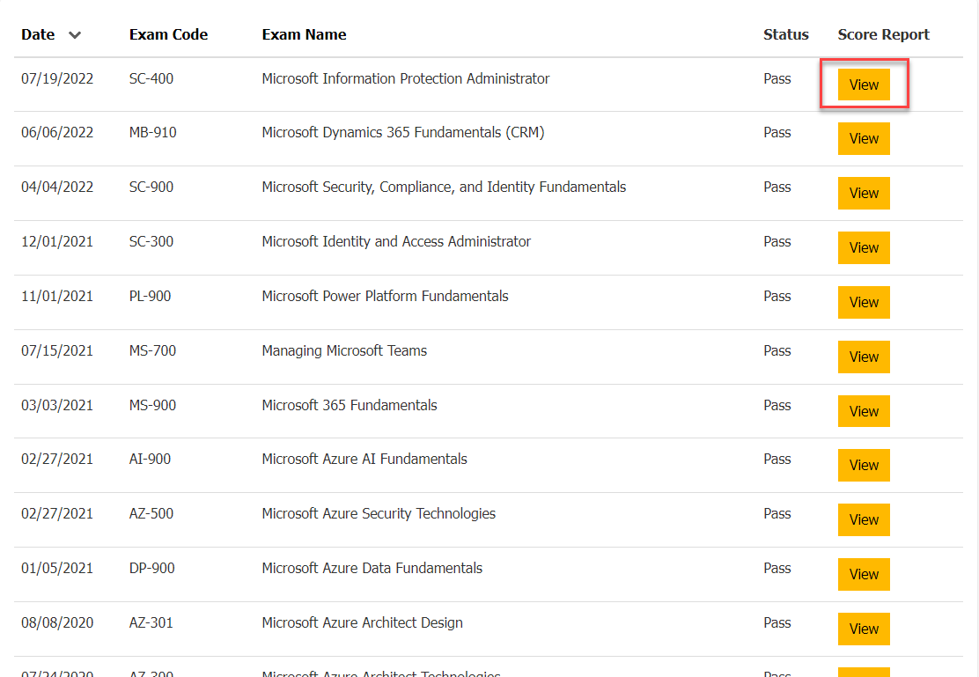View the MS-900 score report
The width and height of the screenshot is (979, 677).
pos(864,411)
